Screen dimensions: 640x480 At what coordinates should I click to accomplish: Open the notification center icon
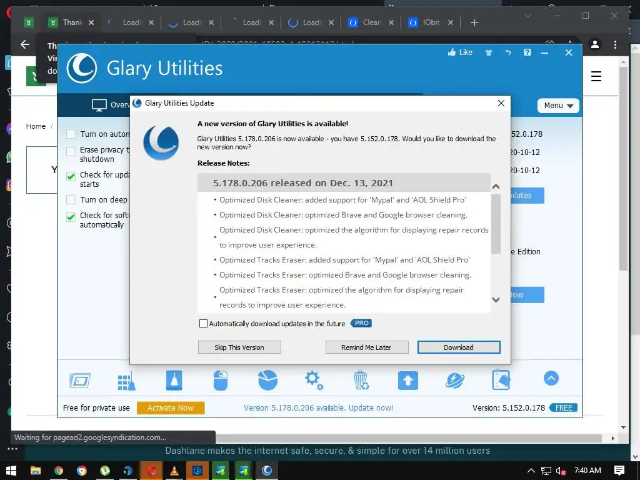pos(619,471)
